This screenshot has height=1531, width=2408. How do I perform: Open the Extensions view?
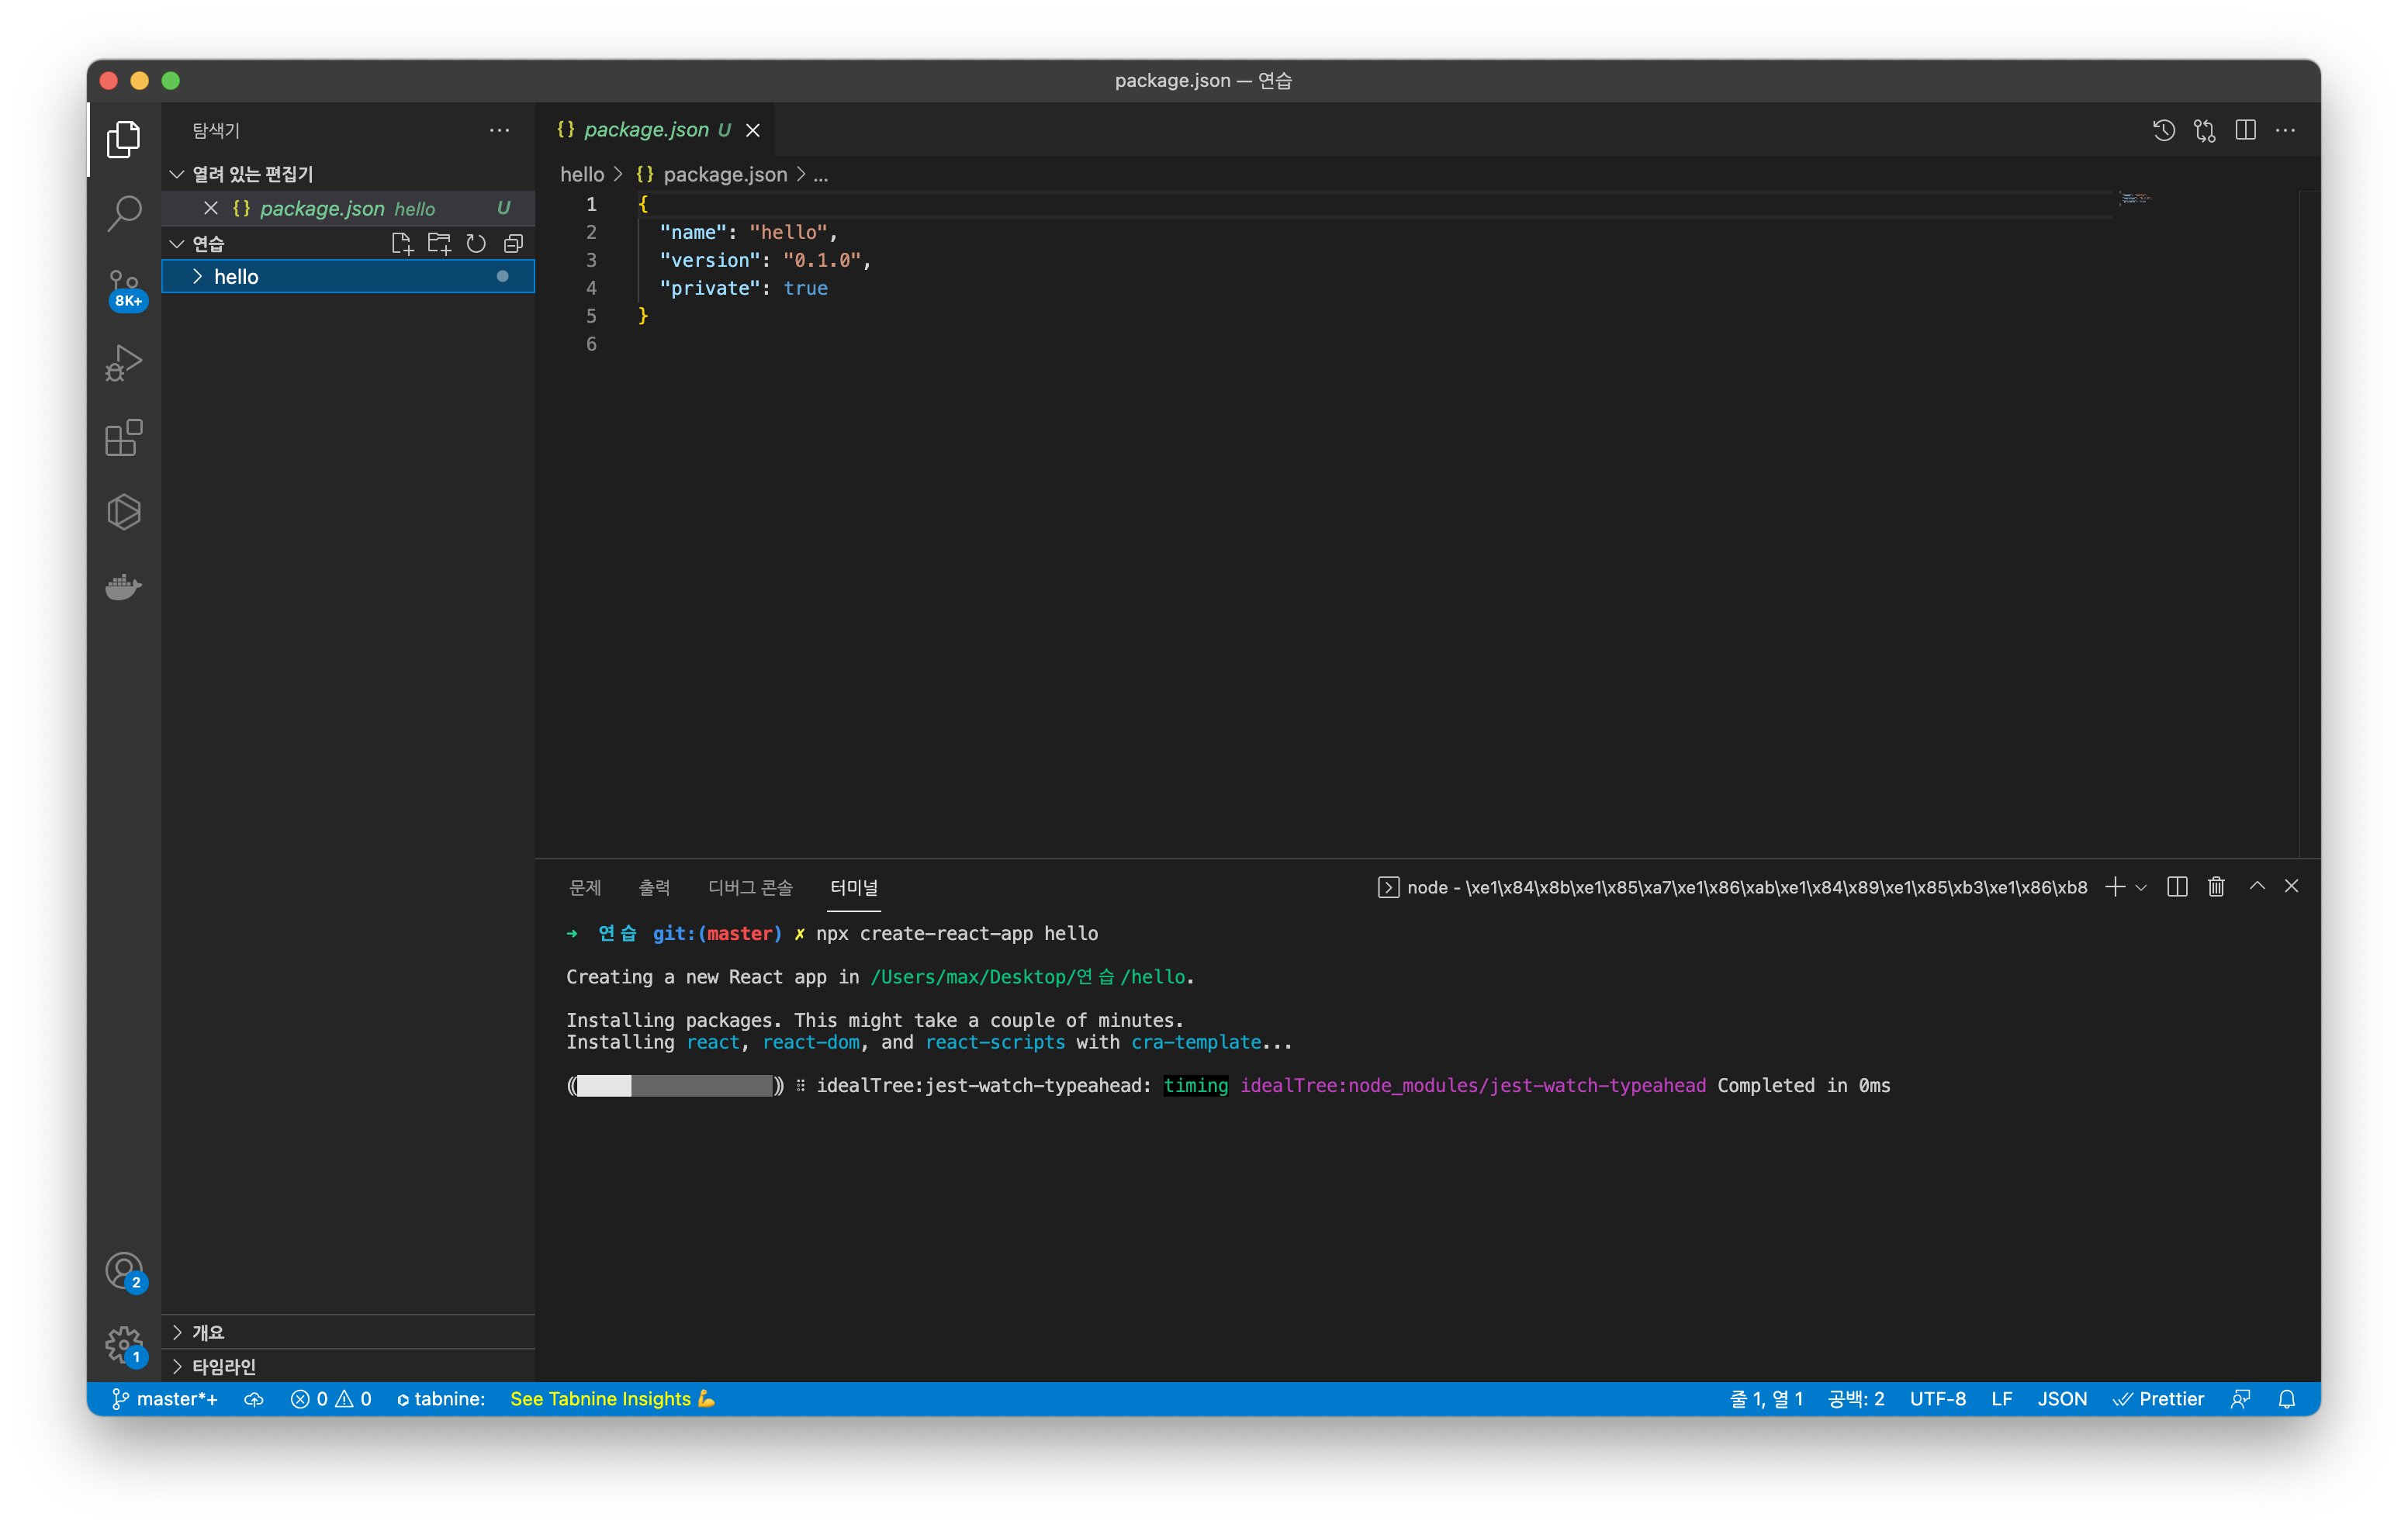[x=124, y=438]
